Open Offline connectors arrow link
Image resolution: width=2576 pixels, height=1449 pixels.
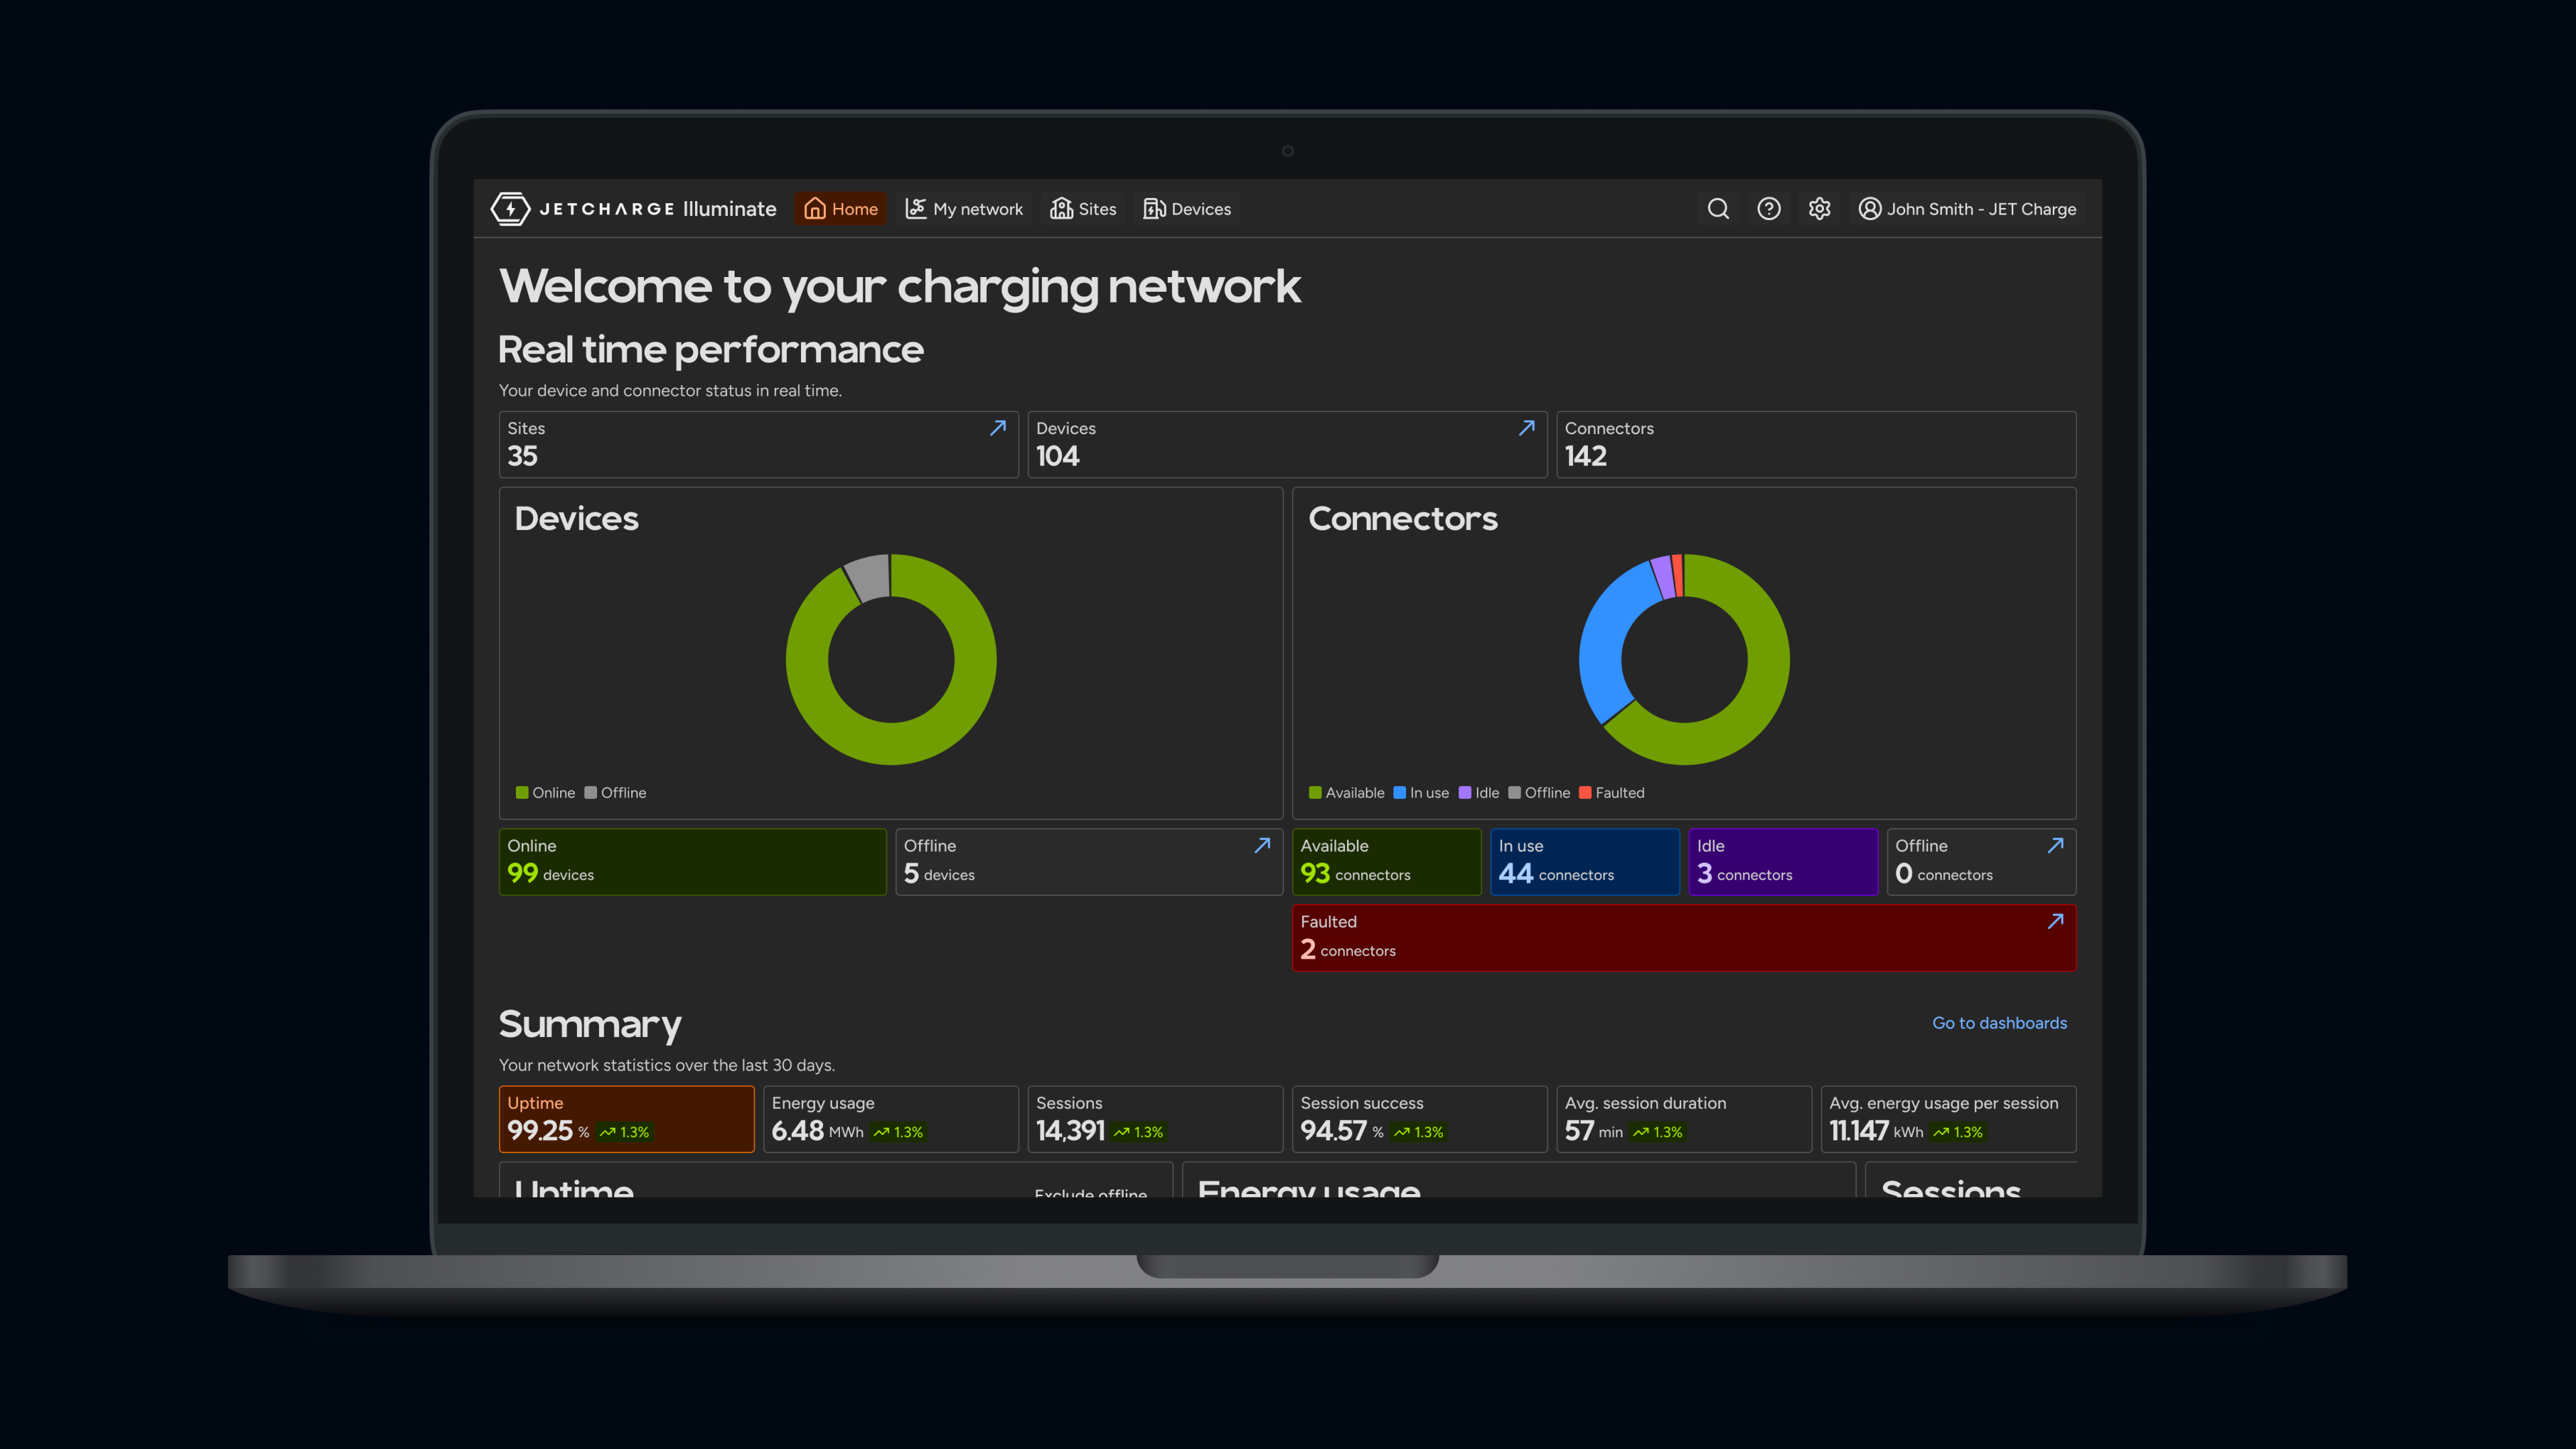2056,845
